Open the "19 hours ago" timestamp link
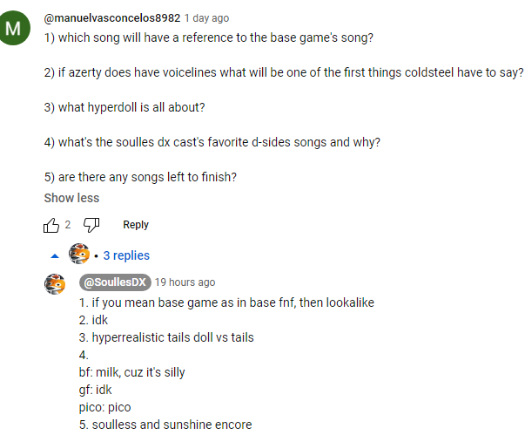The image size is (525, 435). 185,282
